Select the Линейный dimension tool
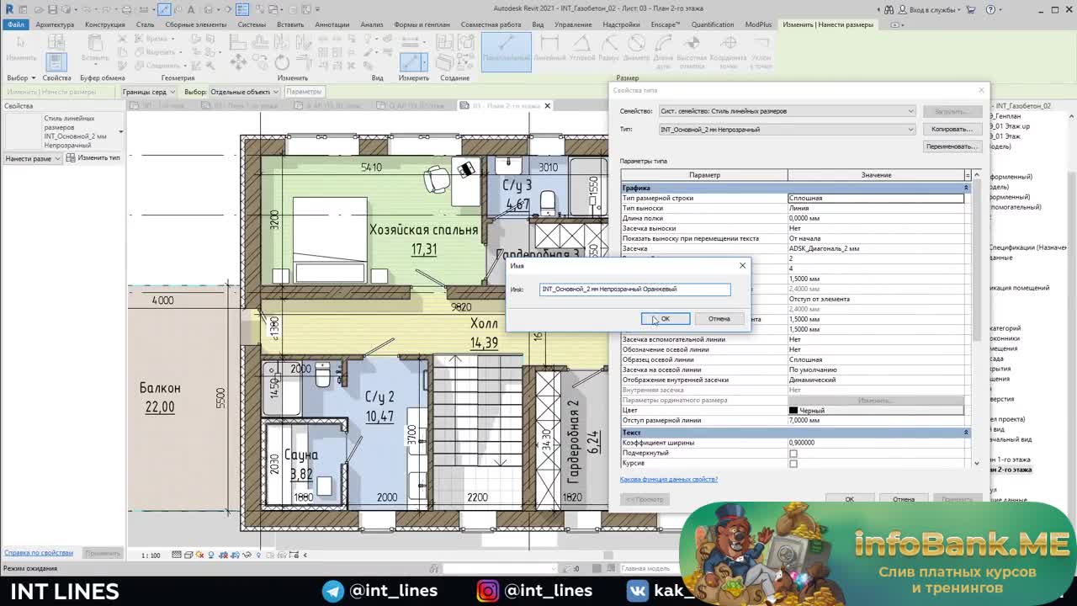 (x=549, y=49)
